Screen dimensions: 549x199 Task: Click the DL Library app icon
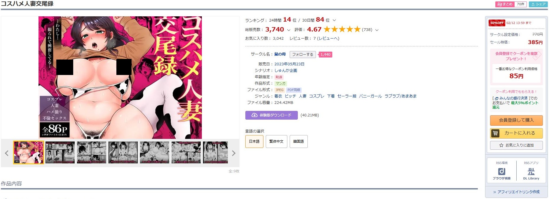click(531, 171)
